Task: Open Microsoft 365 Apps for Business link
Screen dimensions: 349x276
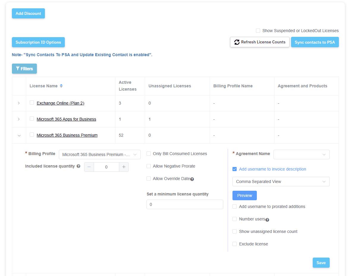Action: (x=66, y=119)
